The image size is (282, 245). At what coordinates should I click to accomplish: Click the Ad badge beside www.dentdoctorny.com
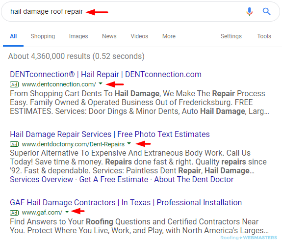(14, 144)
